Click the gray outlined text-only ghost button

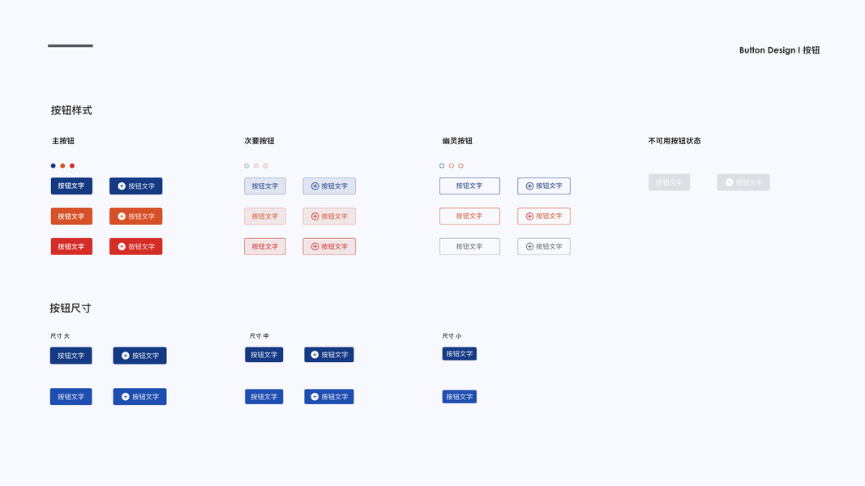pos(469,246)
